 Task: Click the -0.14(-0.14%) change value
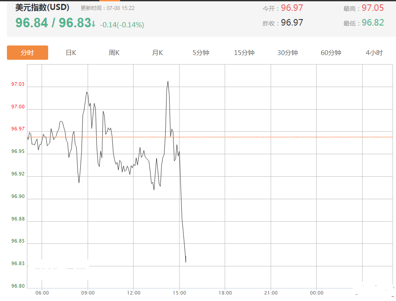(x=122, y=25)
